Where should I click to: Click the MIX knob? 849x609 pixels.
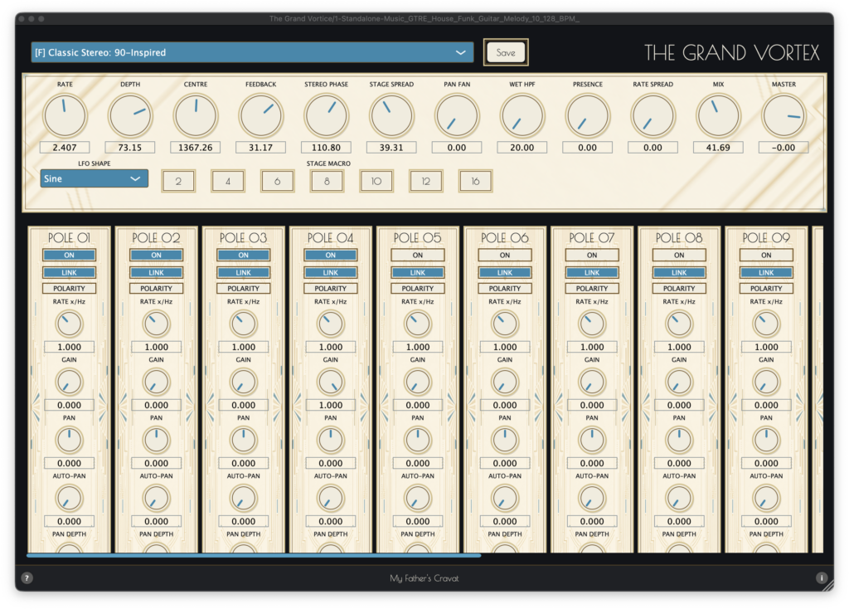(718, 115)
